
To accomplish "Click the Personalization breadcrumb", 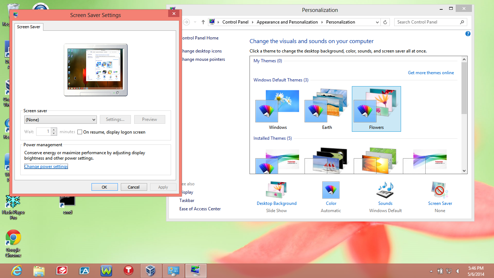I will (x=341, y=22).
